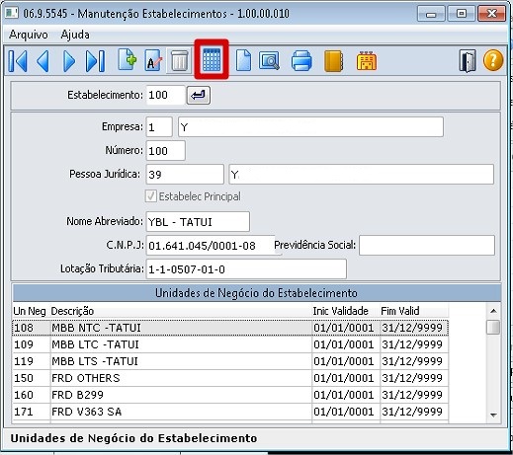
Task: Select row FRD OTHERS
Action: point(230,378)
